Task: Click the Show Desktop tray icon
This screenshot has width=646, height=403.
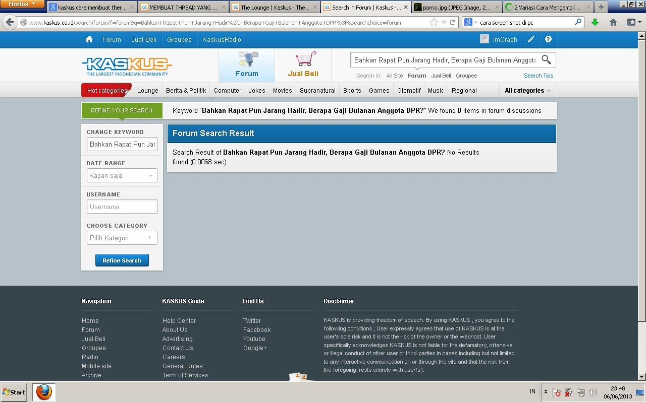Action: point(639,392)
